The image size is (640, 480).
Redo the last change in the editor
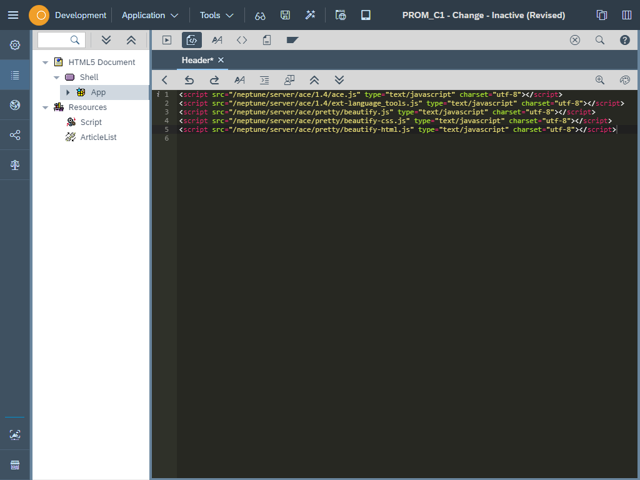click(x=214, y=80)
